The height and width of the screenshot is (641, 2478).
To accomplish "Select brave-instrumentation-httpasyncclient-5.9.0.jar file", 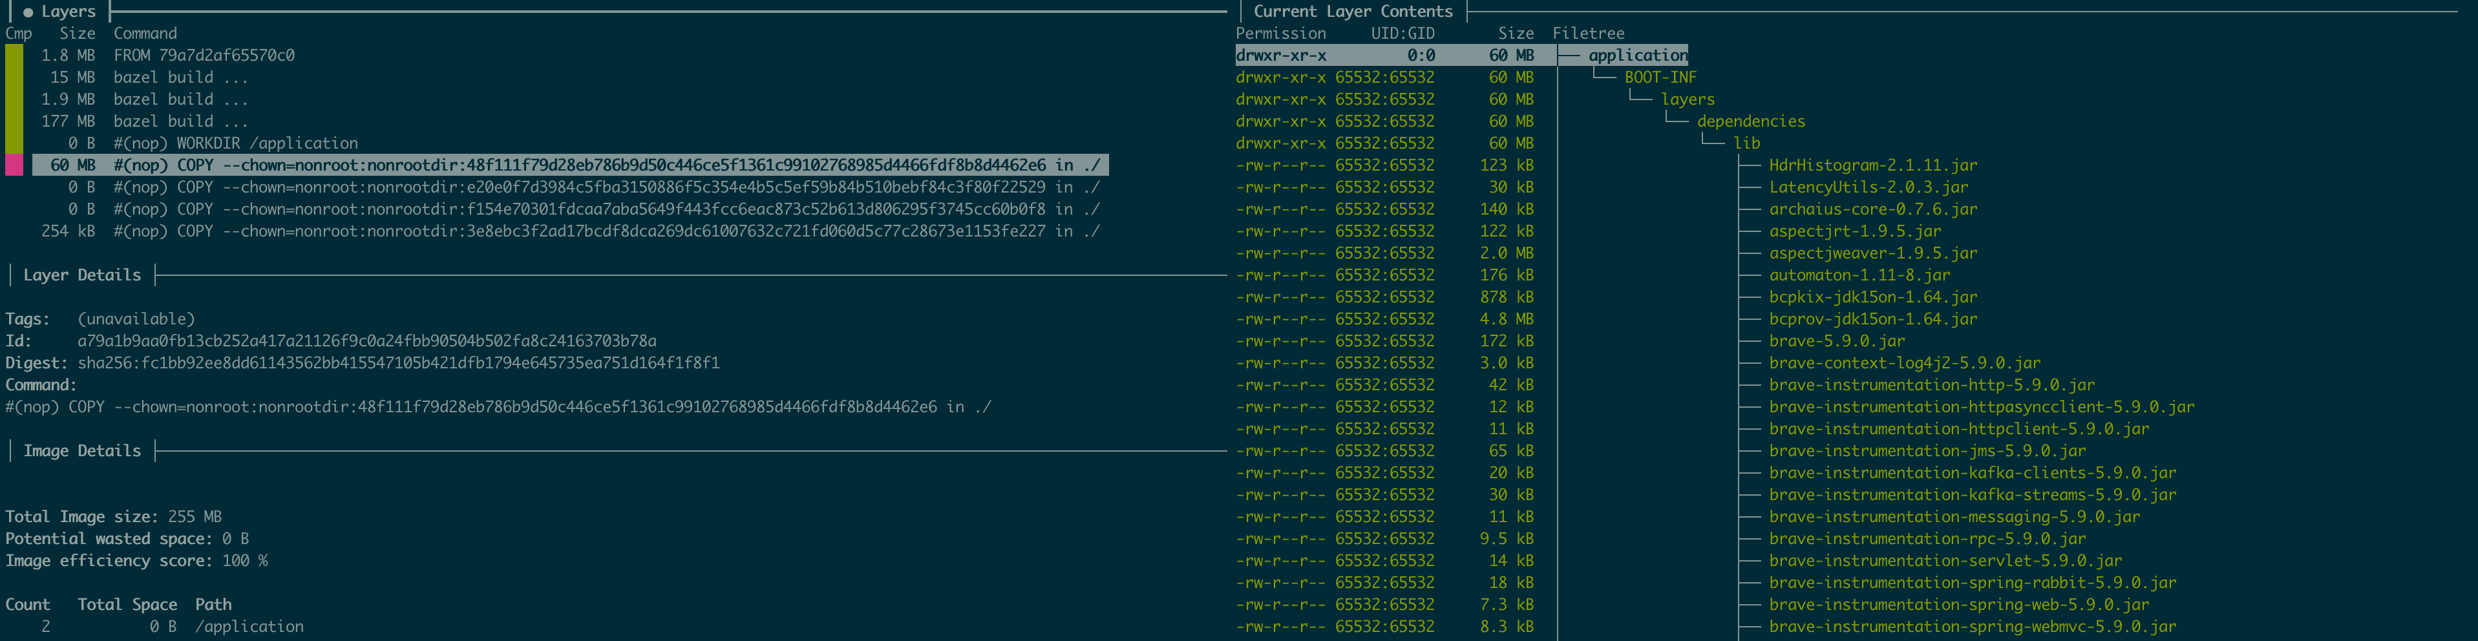I will tap(1982, 408).
